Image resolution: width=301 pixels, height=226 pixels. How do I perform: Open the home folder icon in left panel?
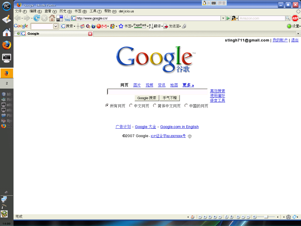coord(7,32)
